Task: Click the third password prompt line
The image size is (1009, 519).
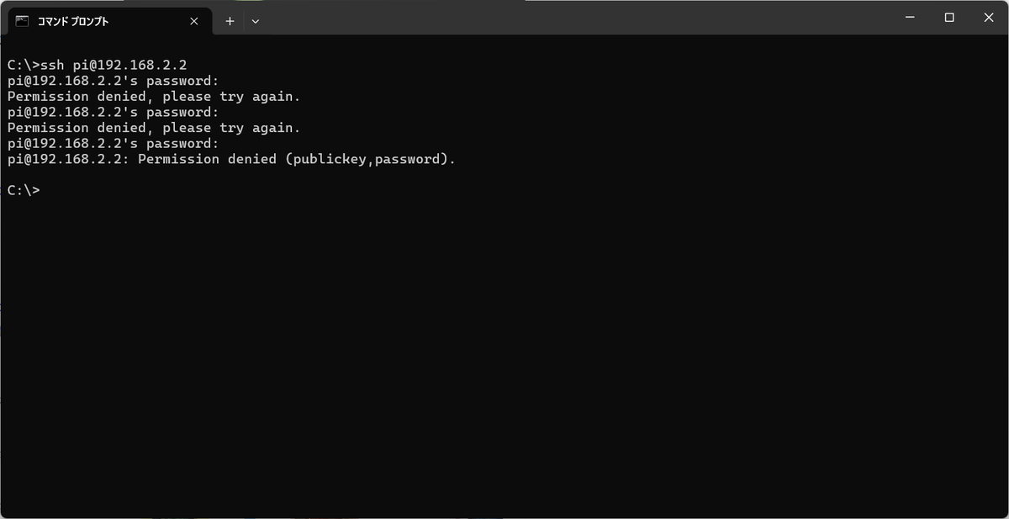Action: pos(113,144)
